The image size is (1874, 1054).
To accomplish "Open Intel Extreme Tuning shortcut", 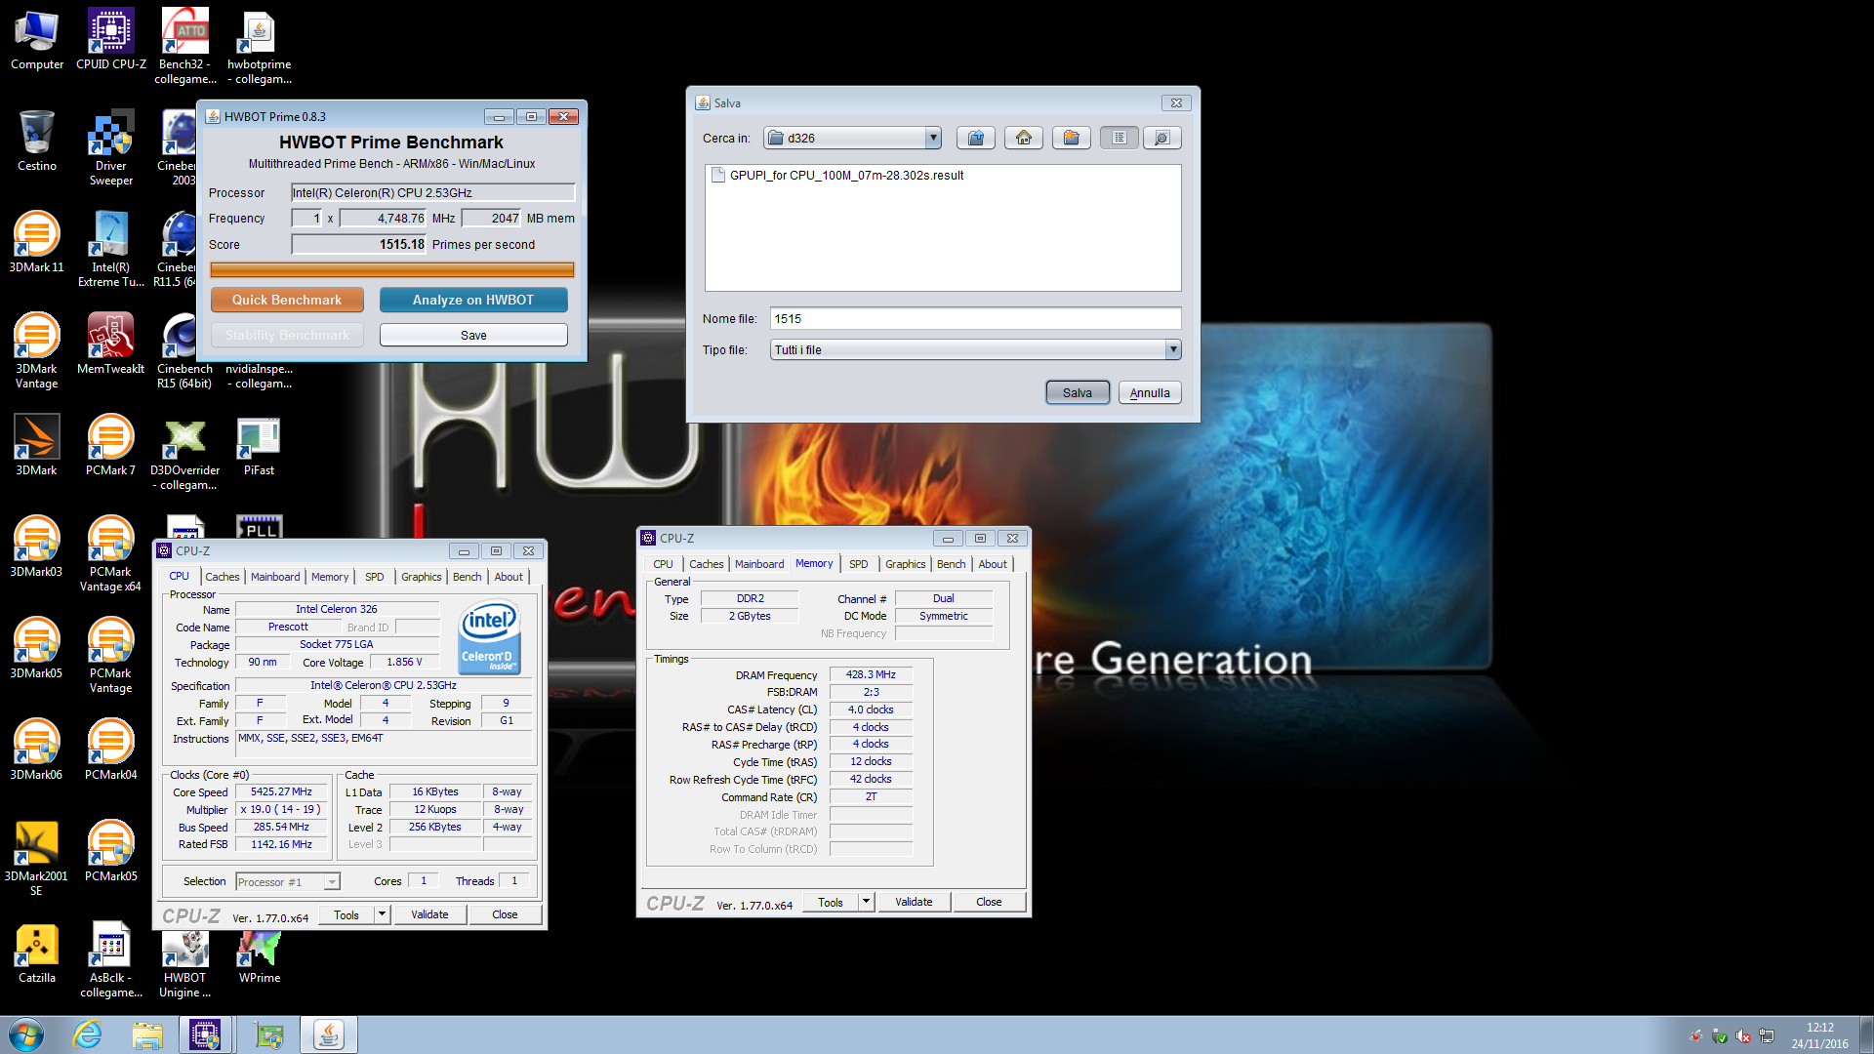I will (x=111, y=248).
